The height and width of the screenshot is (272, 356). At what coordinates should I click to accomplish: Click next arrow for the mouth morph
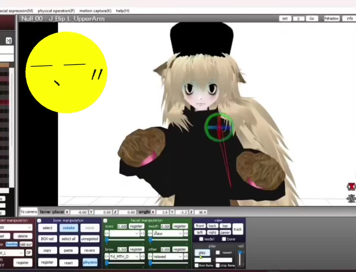point(186,233)
